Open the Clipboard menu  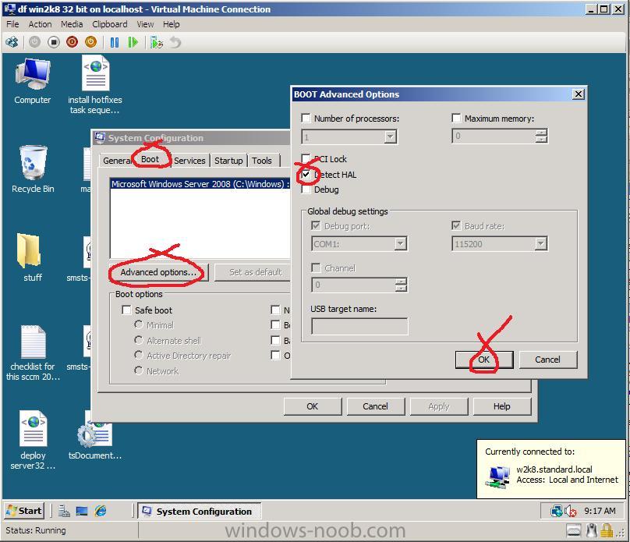click(x=110, y=24)
